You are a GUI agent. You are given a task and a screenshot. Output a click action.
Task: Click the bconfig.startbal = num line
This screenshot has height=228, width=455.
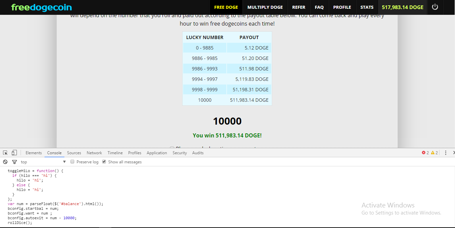click(33, 208)
